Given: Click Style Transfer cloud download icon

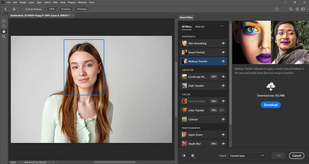Looking at the screenshot, I should [x=223, y=86].
